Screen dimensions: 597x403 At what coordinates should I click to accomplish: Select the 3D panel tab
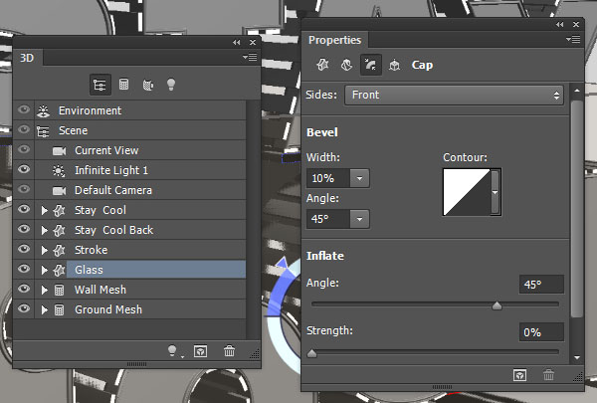click(27, 58)
